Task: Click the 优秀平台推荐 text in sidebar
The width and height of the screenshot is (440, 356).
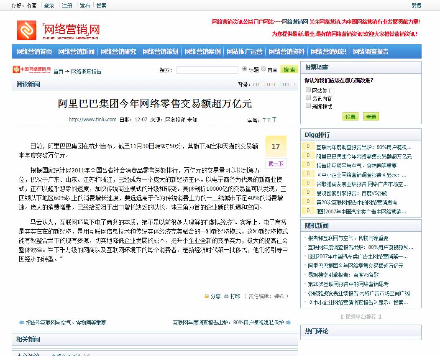Action: coord(361,317)
